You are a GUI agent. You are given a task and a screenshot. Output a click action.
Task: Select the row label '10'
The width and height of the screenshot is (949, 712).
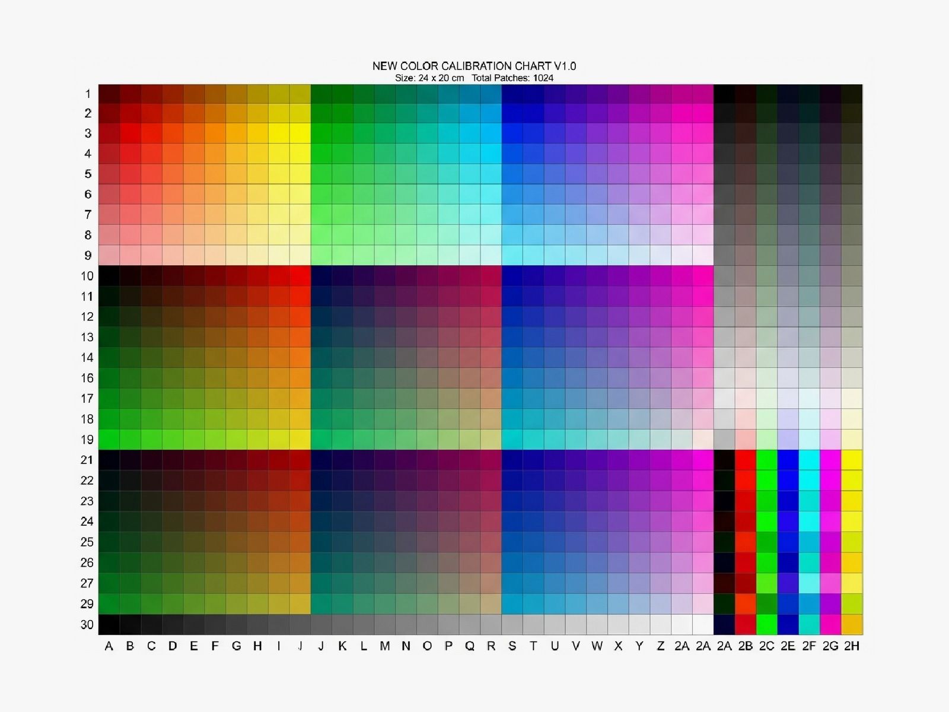[x=87, y=276]
